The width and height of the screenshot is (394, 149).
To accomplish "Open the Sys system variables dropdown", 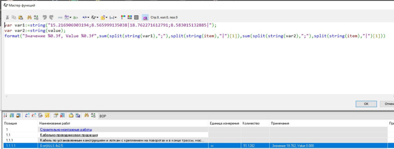I will click(67, 18).
